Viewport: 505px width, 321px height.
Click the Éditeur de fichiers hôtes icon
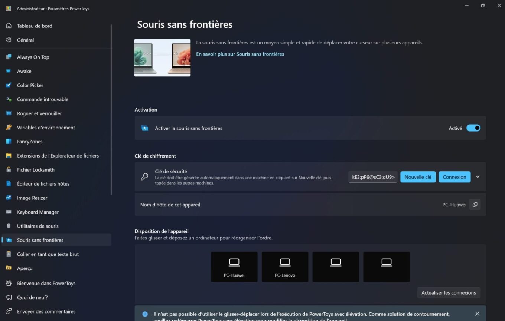point(9,184)
